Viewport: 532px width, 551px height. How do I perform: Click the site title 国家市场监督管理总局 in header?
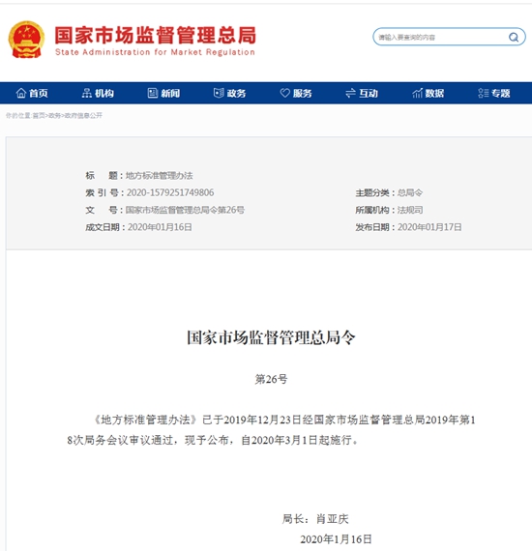click(x=155, y=35)
